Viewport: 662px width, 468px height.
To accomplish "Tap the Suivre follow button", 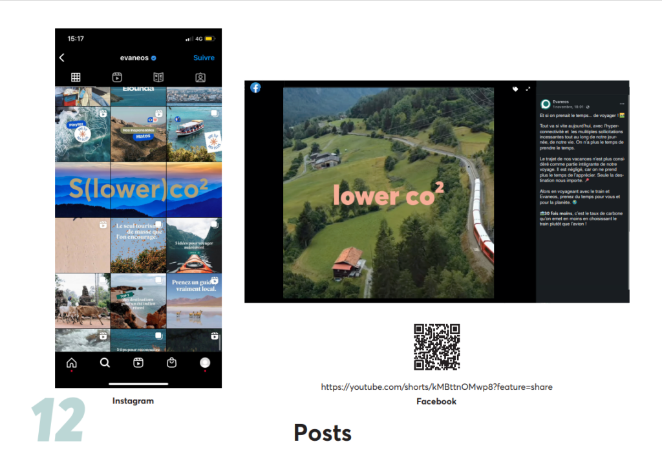I will (x=204, y=58).
